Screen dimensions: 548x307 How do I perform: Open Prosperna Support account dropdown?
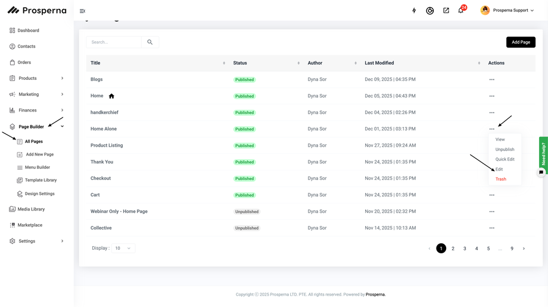pos(507,10)
